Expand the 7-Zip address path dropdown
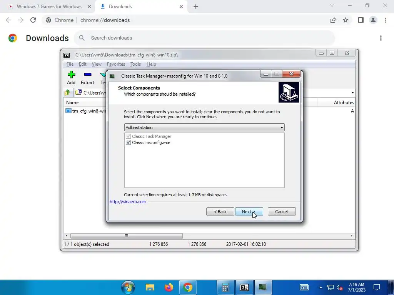Image resolution: width=394 pixels, height=295 pixels. pos(352,93)
